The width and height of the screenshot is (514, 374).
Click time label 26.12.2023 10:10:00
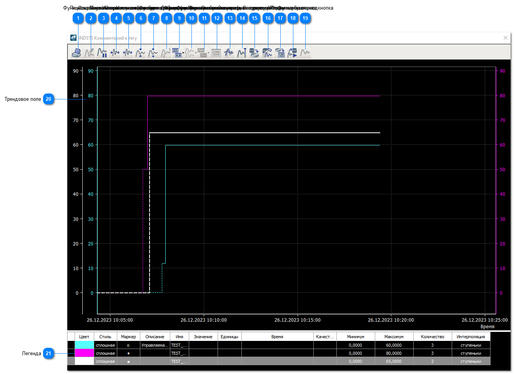[204, 320]
